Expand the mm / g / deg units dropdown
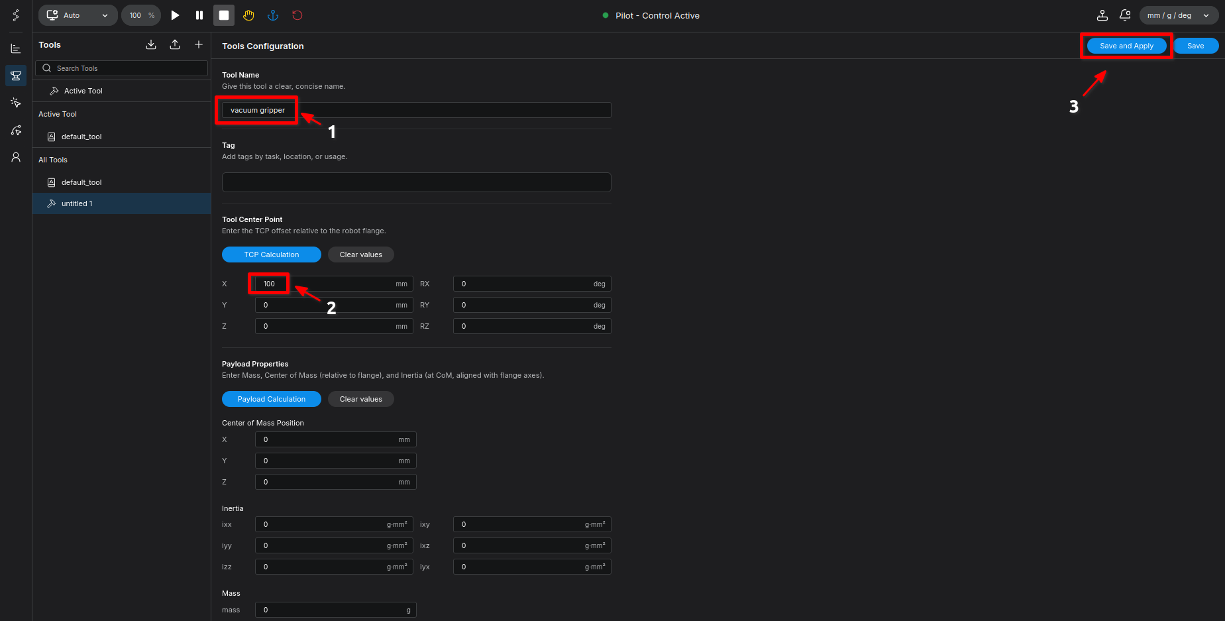The width and height of the screenshot is (1225, 621). [1178, 15]
